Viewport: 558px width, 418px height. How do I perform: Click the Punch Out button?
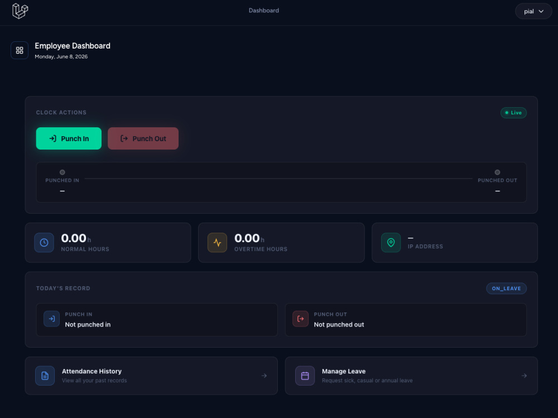pos(143,138)
